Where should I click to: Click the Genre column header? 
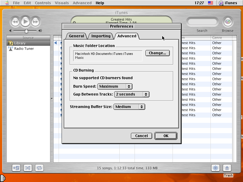(221, 38)
